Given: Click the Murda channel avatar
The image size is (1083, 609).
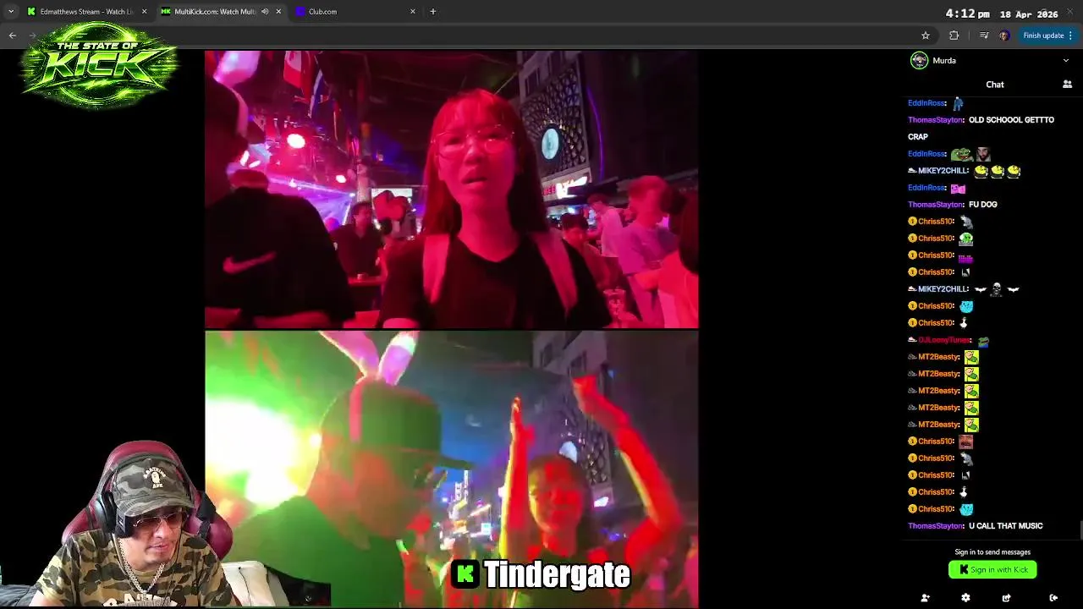Looking at the screenshot, I should [x=919, y=61].
